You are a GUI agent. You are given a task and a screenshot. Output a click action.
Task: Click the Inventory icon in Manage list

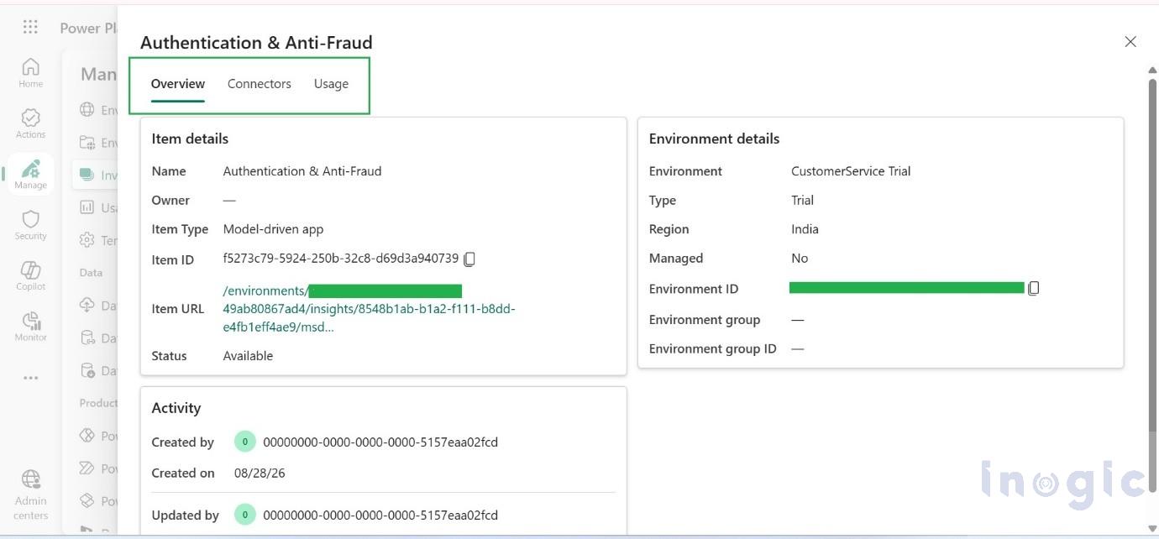87,175
